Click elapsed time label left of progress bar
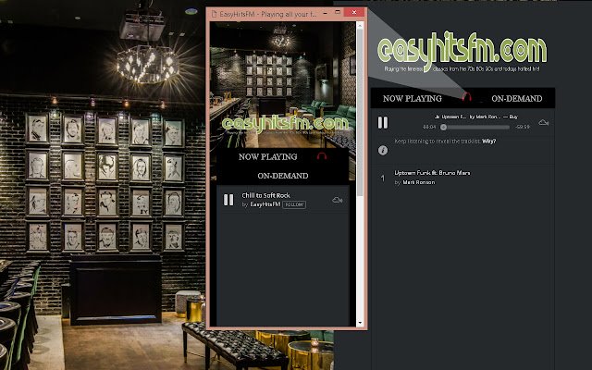 click(429, 127)
